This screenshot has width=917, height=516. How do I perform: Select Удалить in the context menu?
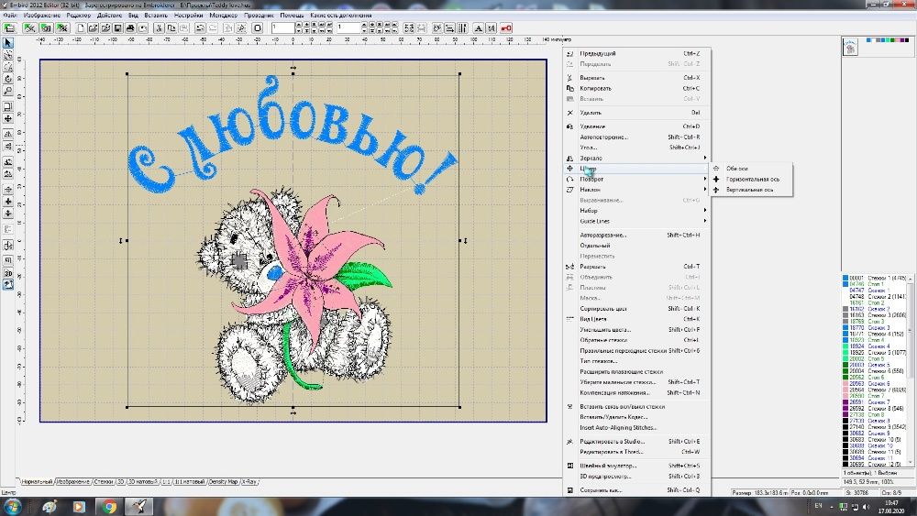[636, 113]
